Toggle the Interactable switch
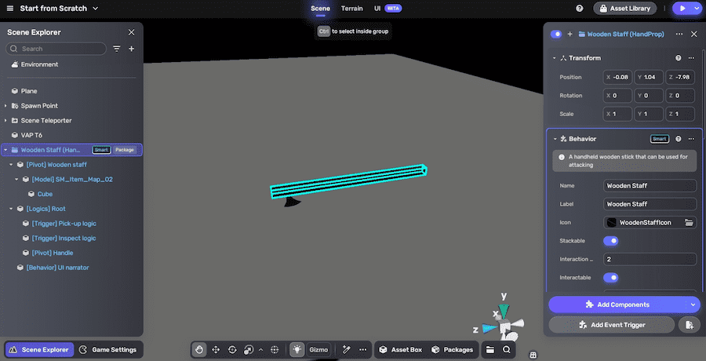Viewport: 706px width, 361px height. [x=610, y=277]
